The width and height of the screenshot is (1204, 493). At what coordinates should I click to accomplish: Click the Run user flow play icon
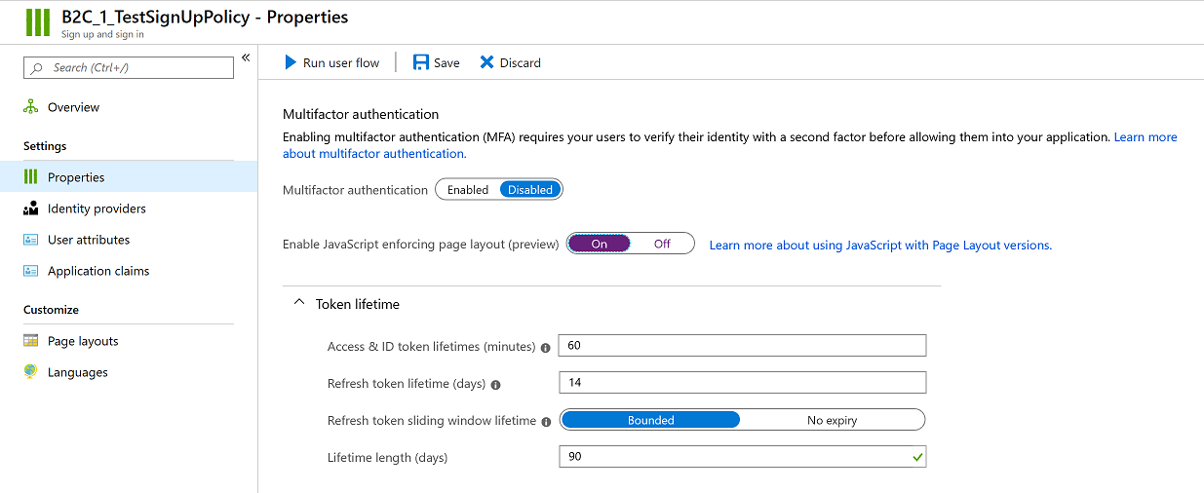click(291, 62)
